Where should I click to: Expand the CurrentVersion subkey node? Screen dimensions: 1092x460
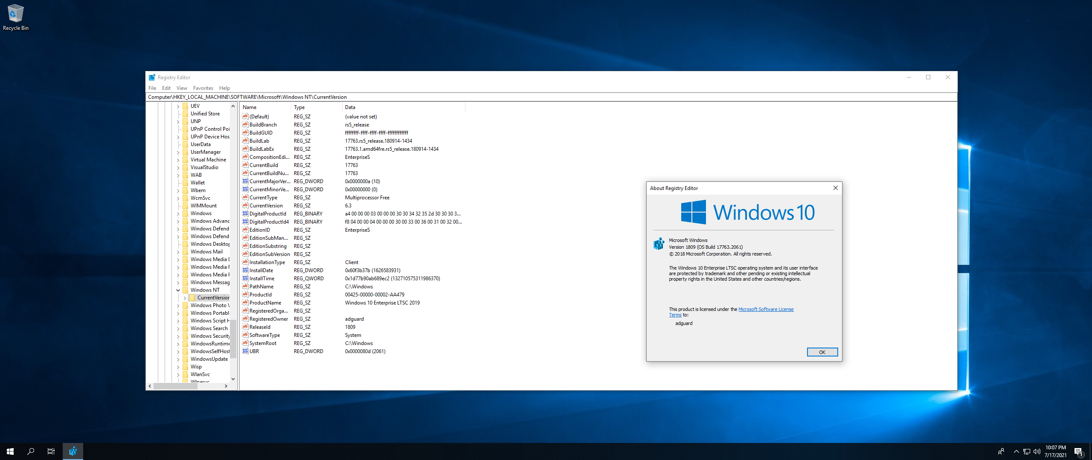(185, 298)
